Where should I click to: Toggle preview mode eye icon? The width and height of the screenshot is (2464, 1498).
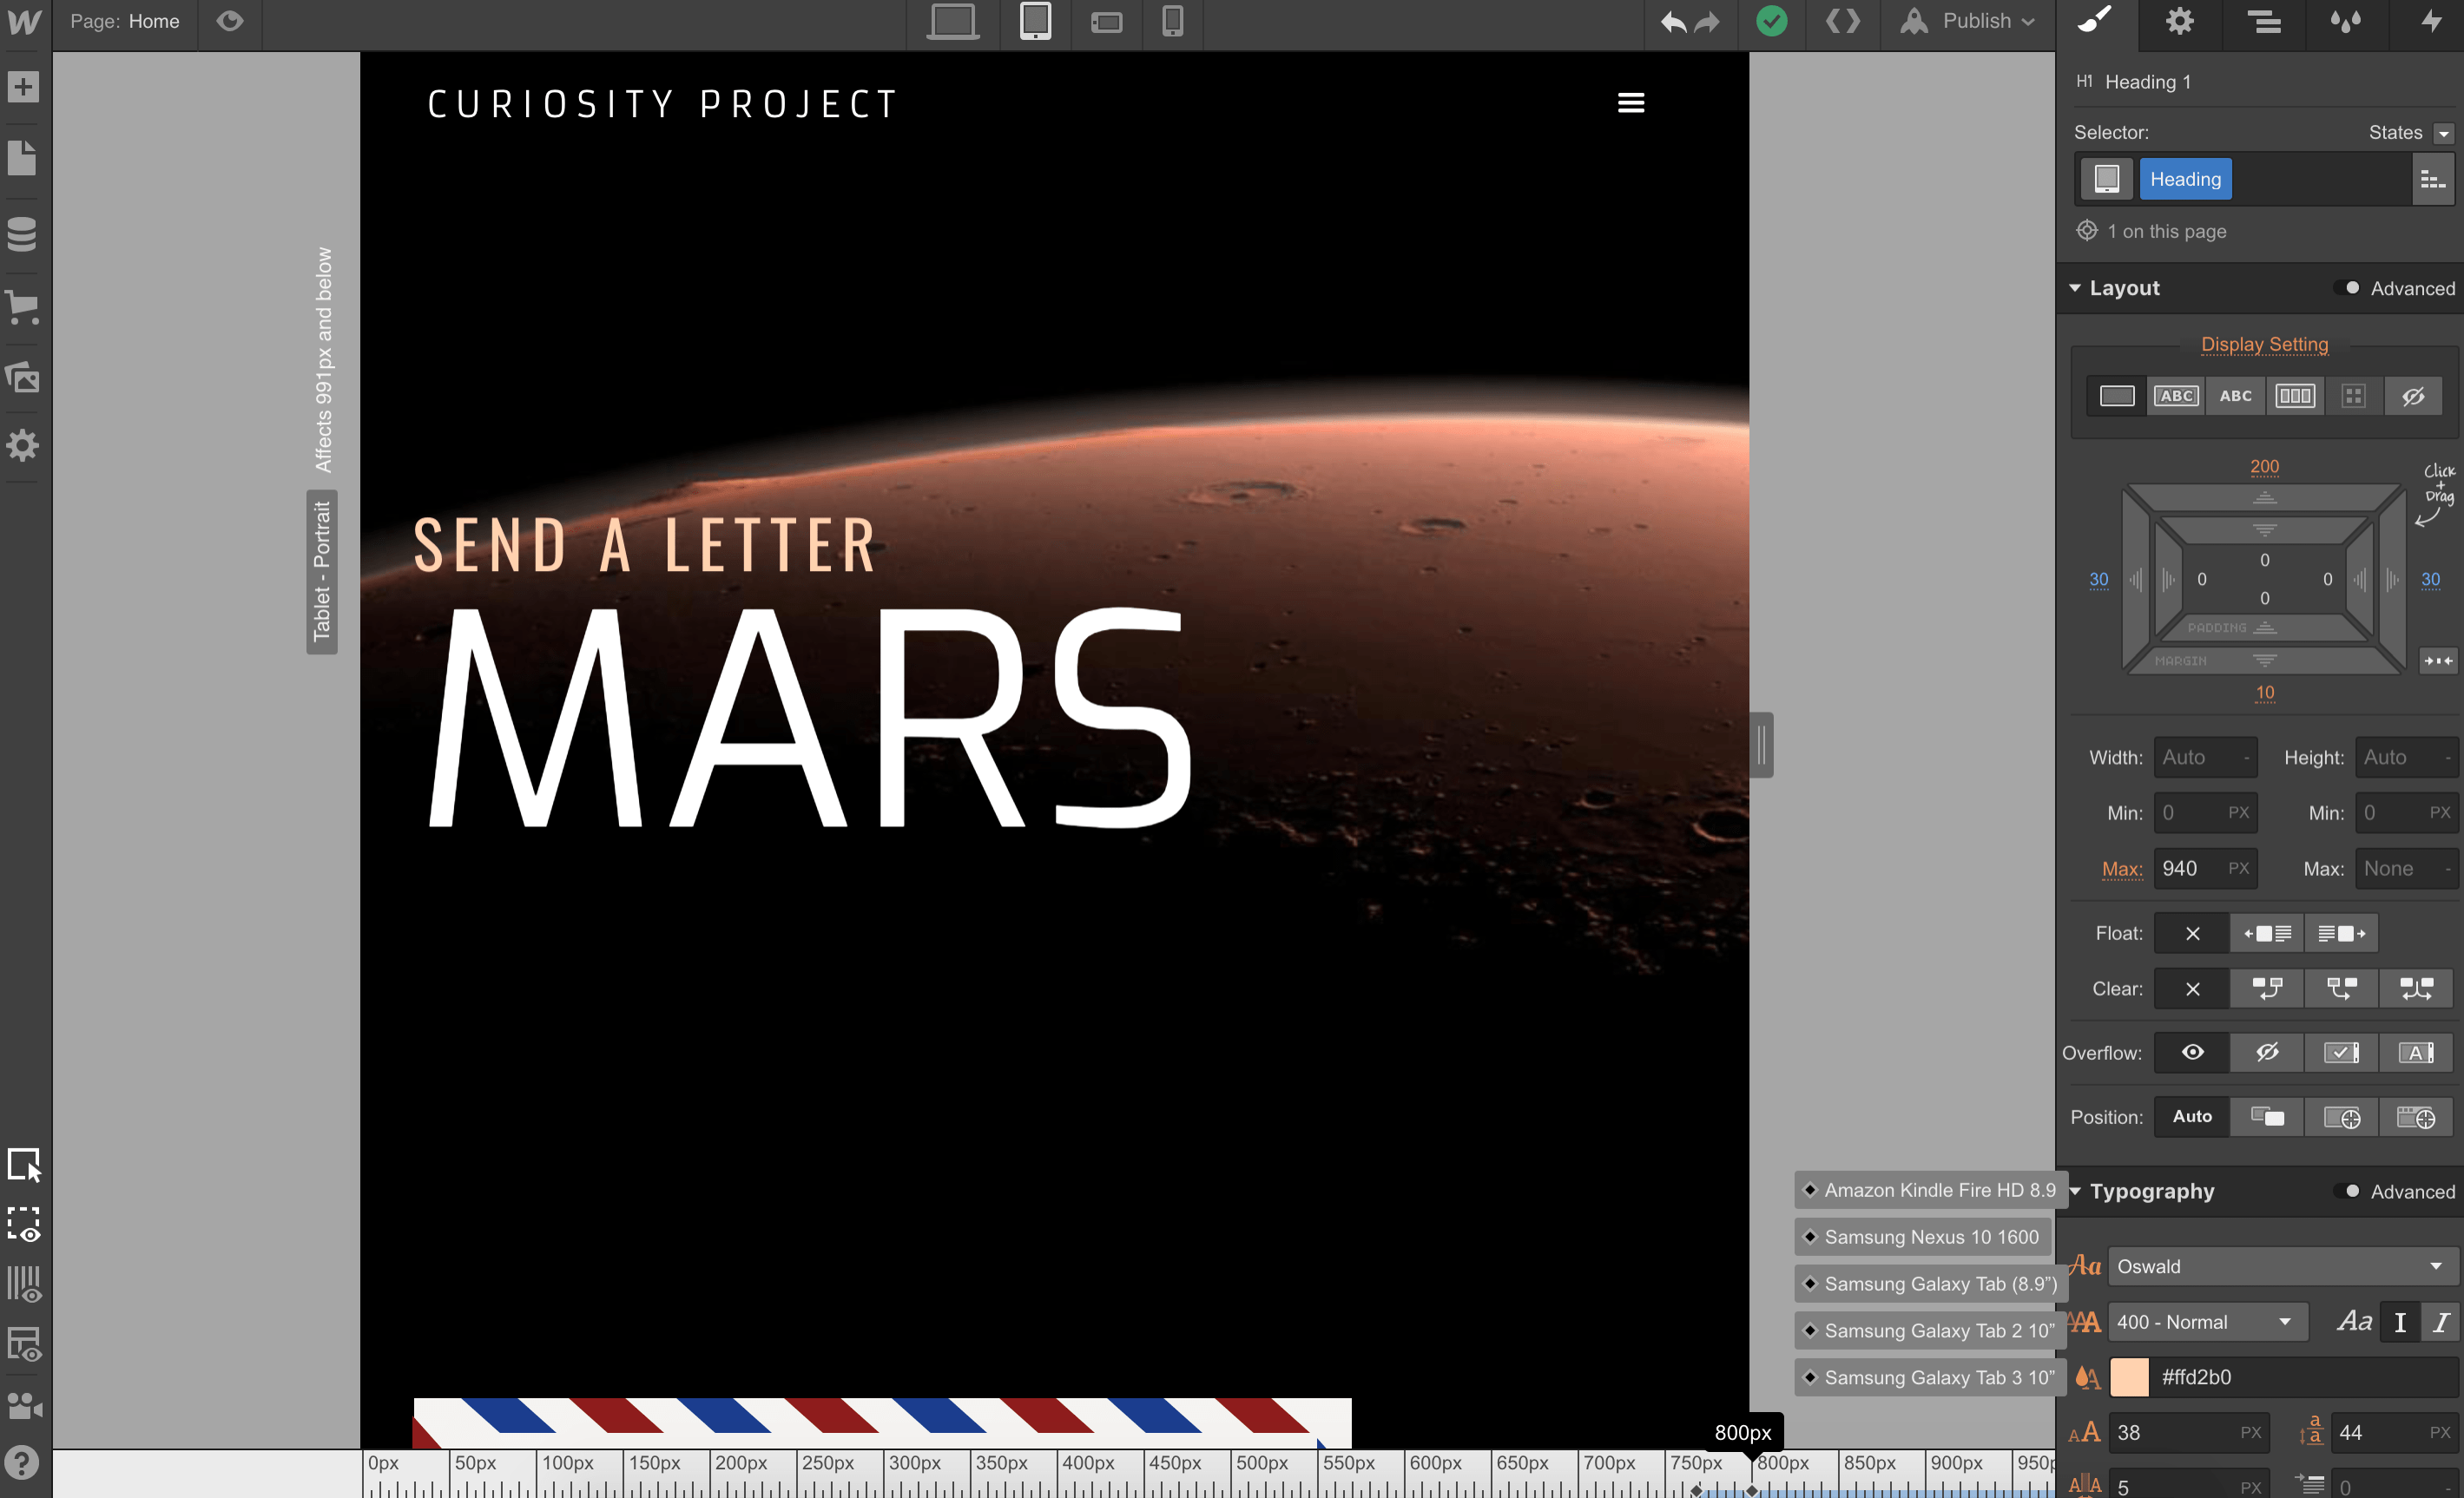tap(229, 22)
